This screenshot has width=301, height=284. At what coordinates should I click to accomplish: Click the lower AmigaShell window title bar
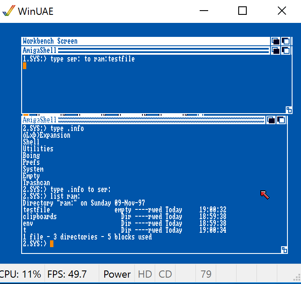point(143,120)
